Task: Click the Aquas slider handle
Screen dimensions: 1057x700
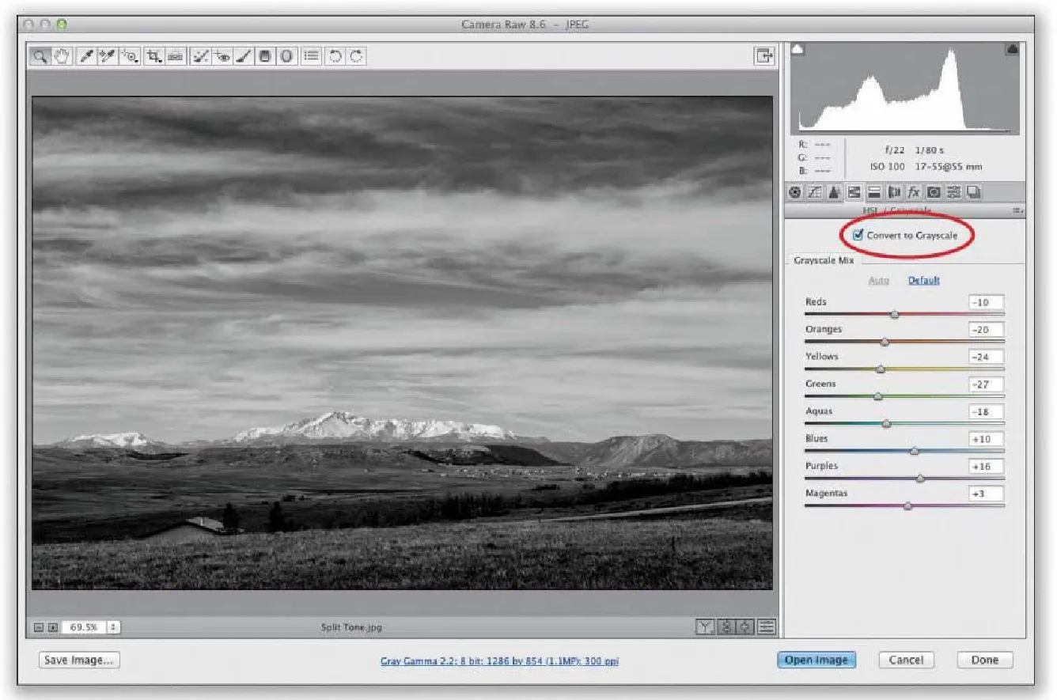Action: click(x=886, y=424)
